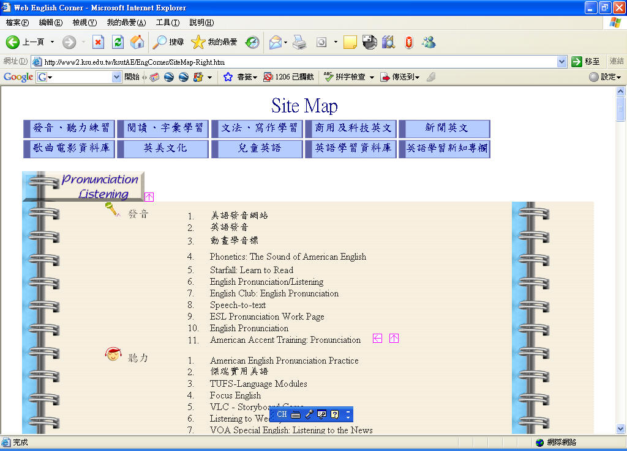Expand the address bar dropdown arrow
Image resolution: width=627 pixels, height=451 pixels.
point(562,62)
